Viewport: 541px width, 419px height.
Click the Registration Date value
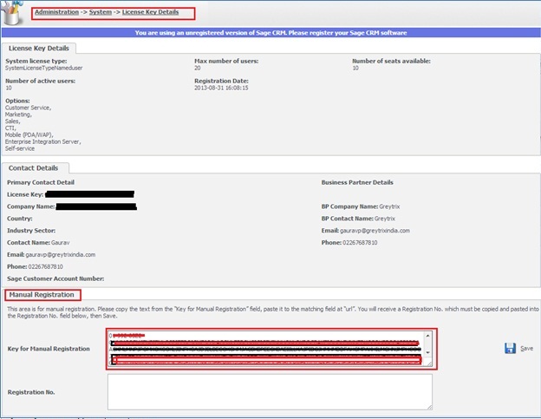tap(224, 88)
